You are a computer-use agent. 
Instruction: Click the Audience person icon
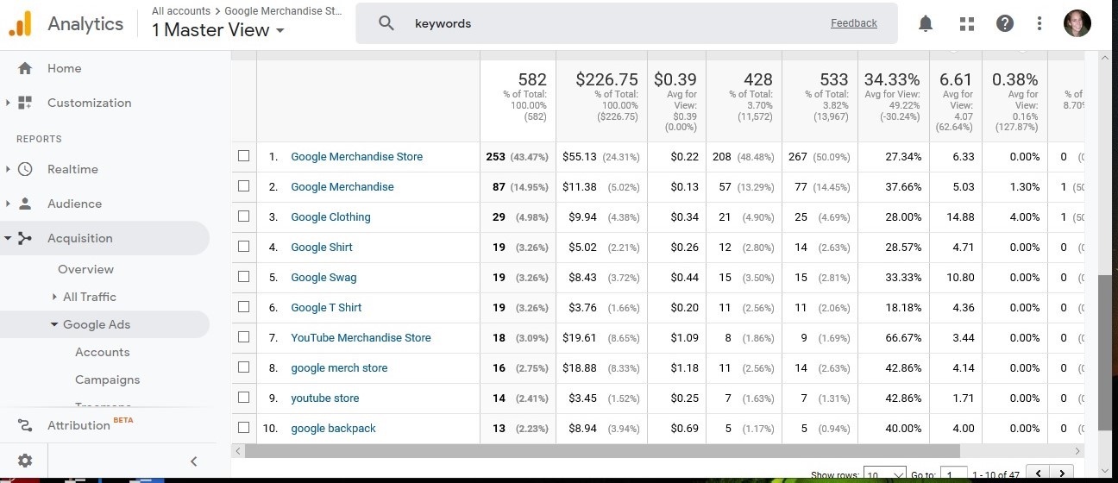click(x=25, y=204)
